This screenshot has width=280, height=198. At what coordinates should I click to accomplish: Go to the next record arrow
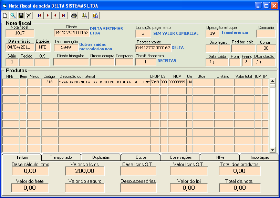[48, 15]
